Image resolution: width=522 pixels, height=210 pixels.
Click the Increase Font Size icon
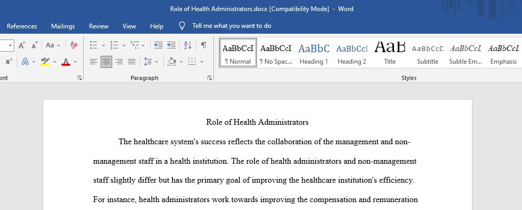coord(22,45)
